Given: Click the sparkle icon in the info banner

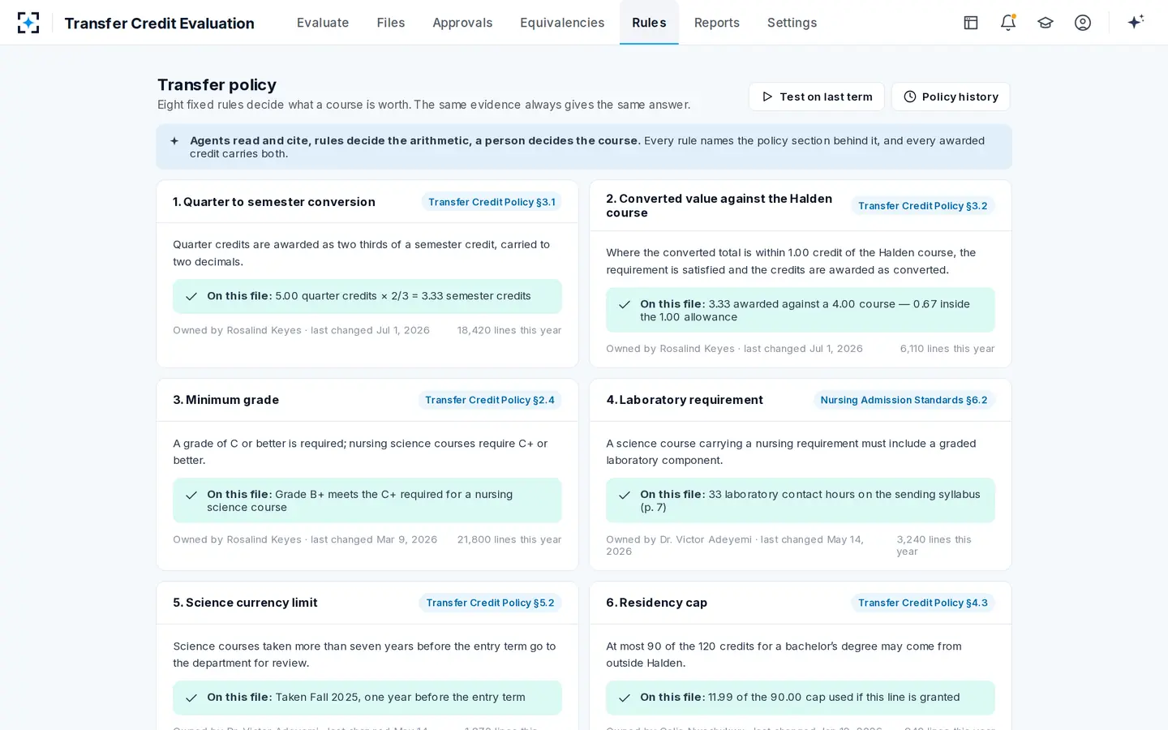Looking at the screenshot, I should click(174, 141).
